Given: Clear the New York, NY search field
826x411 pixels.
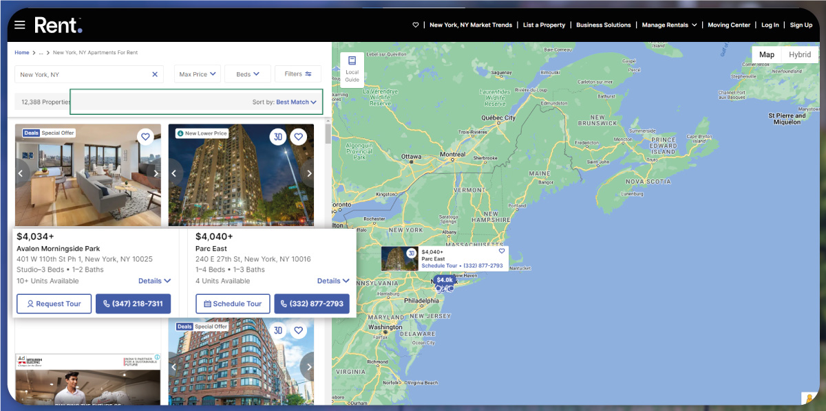Looking at the screenshot, I should tap(155, 74).
